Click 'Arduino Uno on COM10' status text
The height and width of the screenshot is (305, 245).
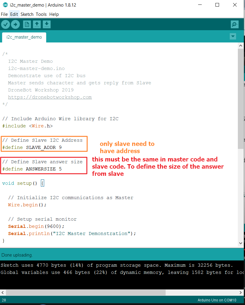point(217,300)
